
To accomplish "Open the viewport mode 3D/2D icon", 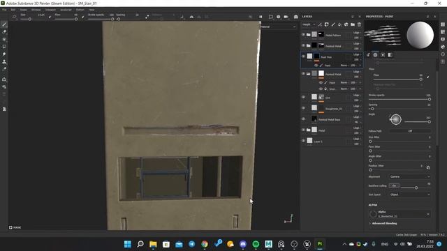I will tap(271, 17).
